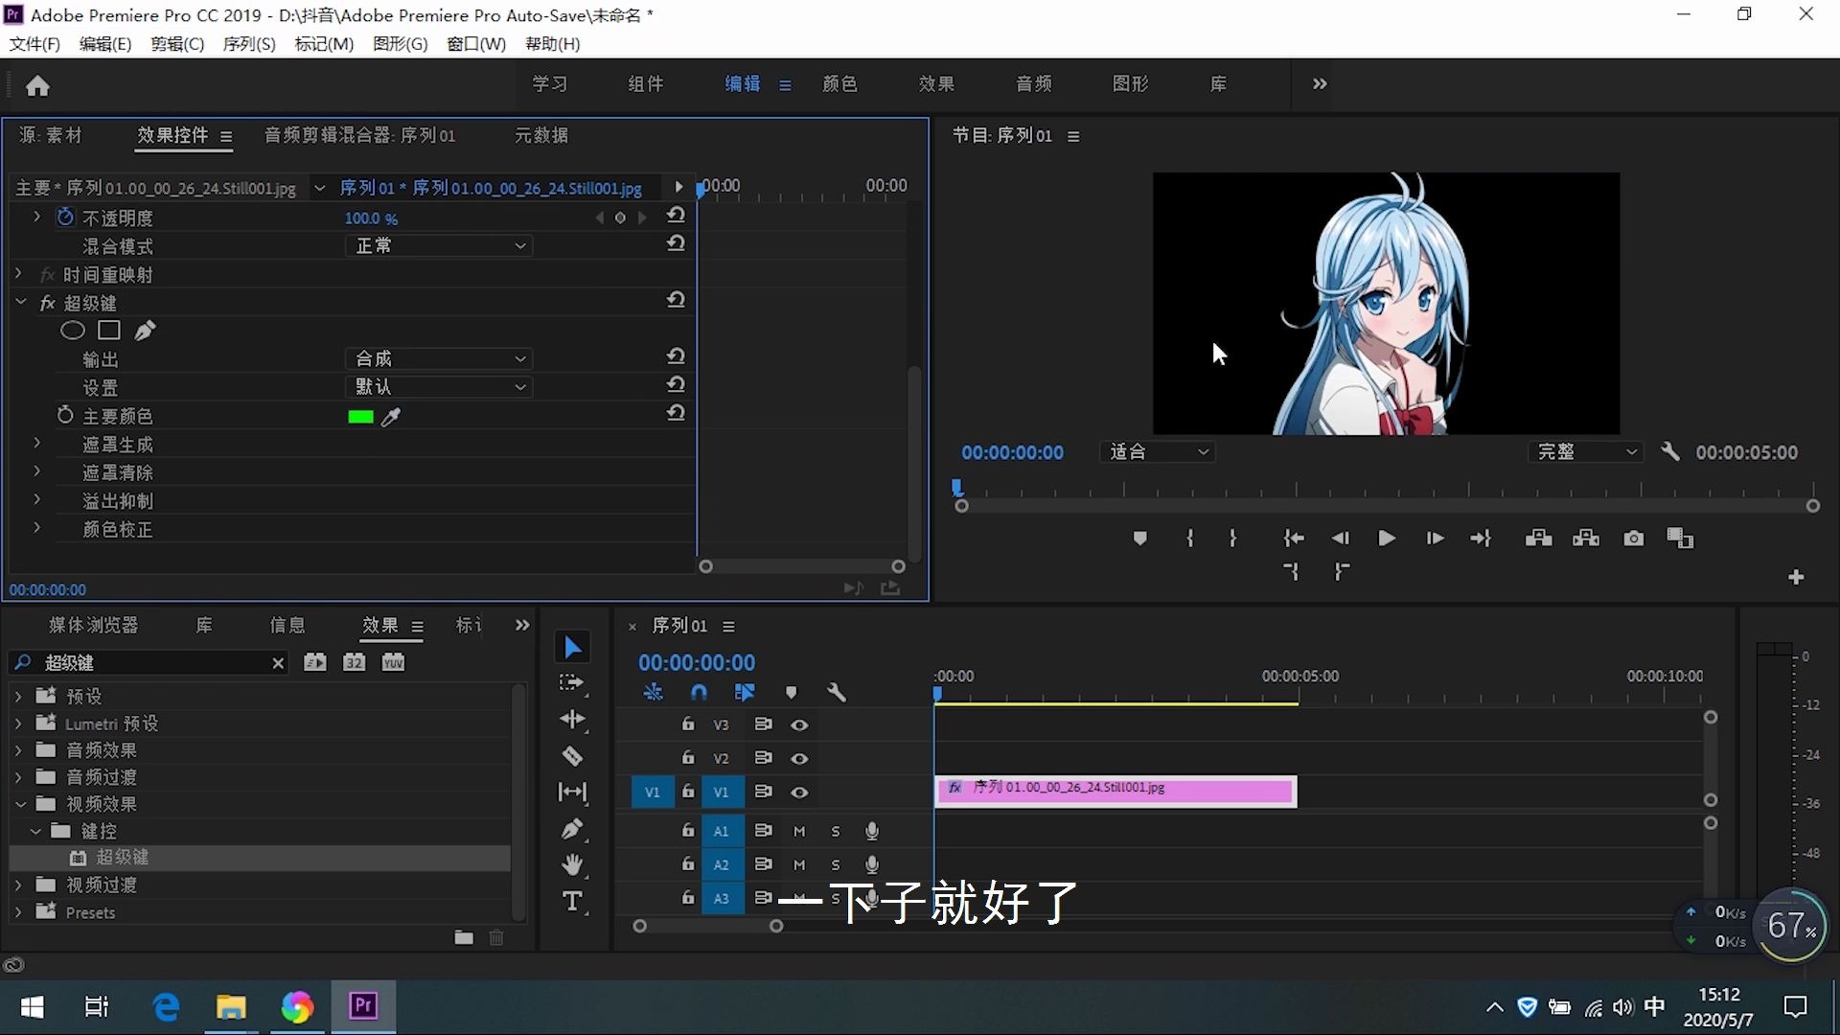Pick 主要颜色 using the eyedropper icon
This screenshot has width=1840, height=1035.
[393, 417]
